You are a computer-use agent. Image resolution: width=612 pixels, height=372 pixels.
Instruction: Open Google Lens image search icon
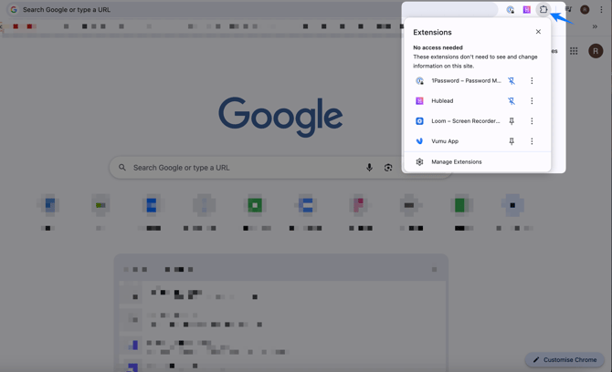coord(388,168)
